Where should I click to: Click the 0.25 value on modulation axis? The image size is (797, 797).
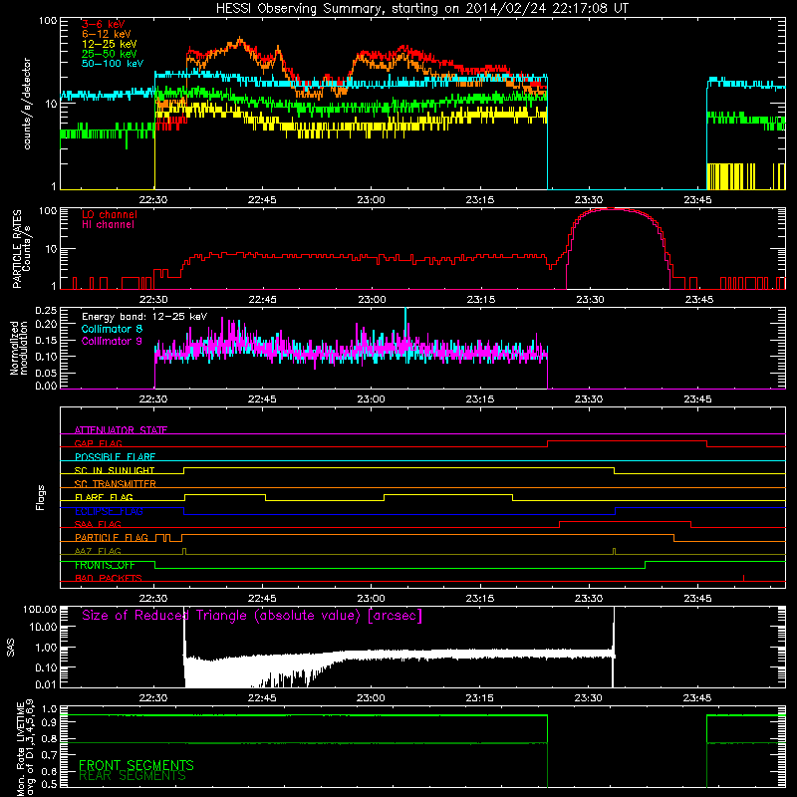click(46, 310)
